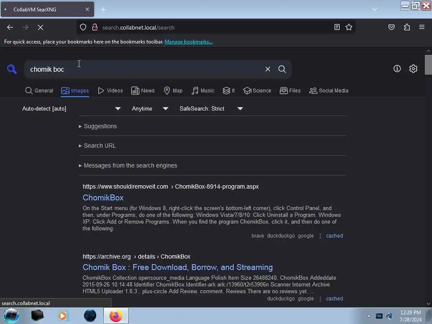
Task: Click the archive.org result URL
Action: point(136,256)
